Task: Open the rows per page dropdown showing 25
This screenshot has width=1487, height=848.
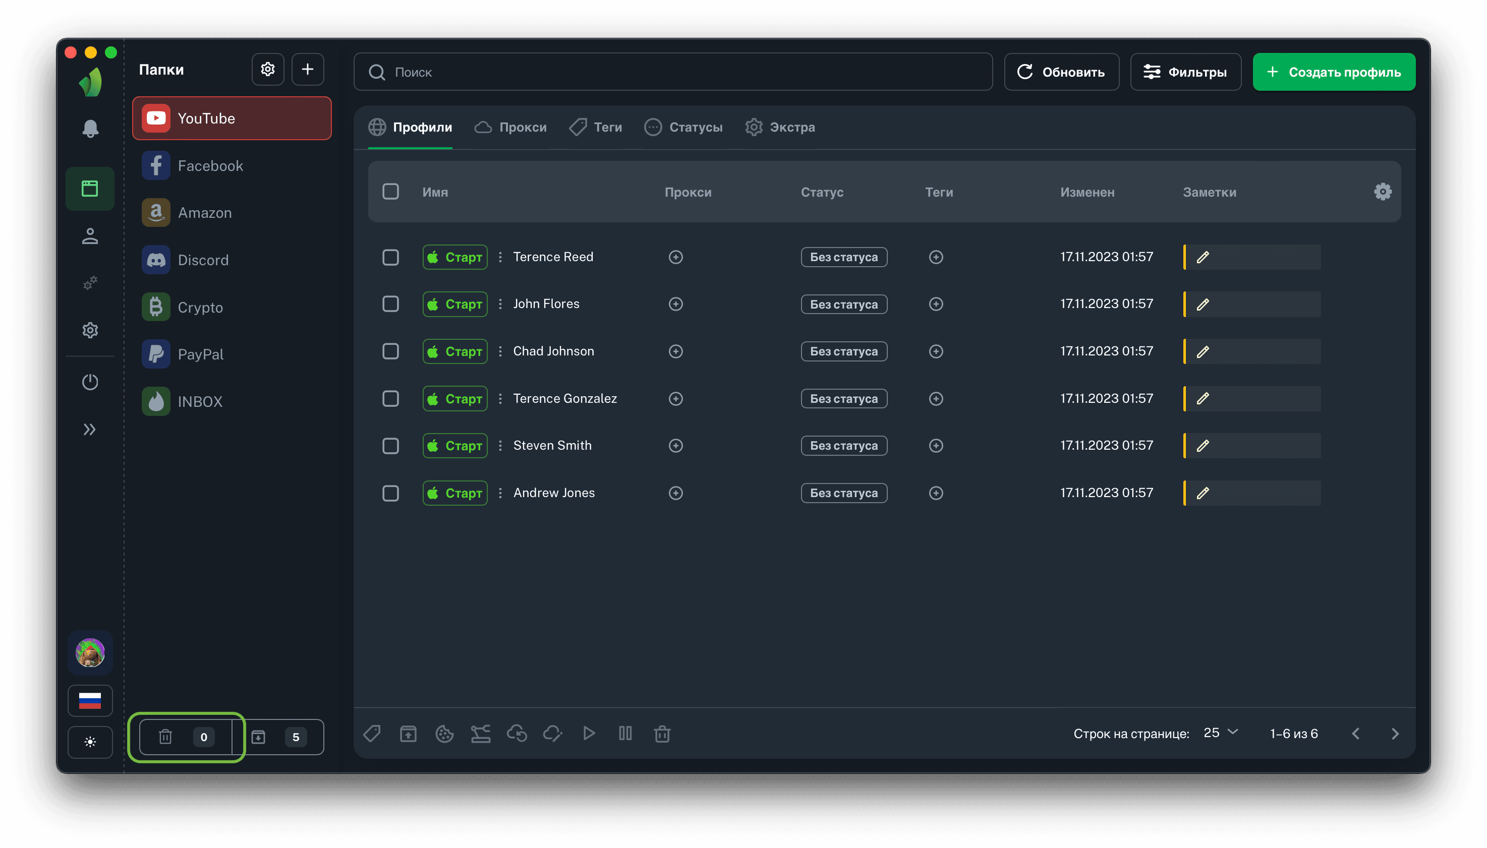Action: point(1220,733)
